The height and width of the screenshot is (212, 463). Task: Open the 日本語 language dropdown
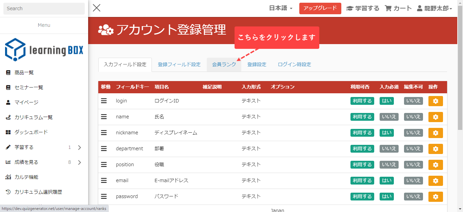point(280,8)
